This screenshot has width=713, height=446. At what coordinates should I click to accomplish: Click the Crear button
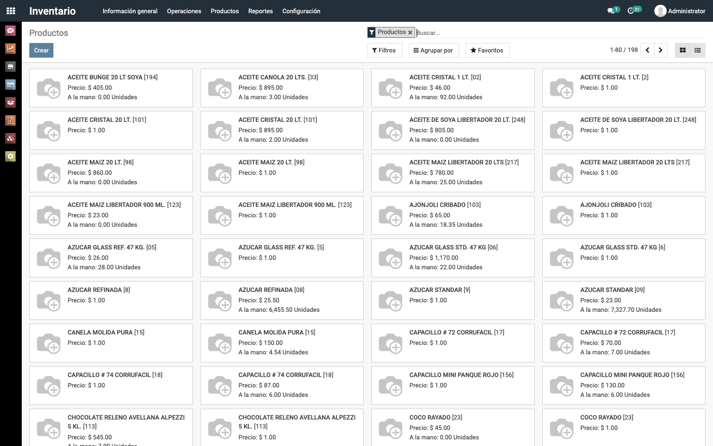(41, 51)
